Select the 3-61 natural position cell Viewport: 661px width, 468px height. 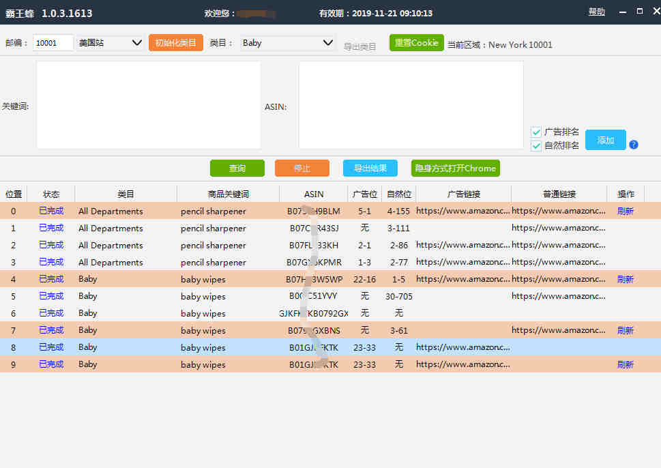(x=399, y=330)
